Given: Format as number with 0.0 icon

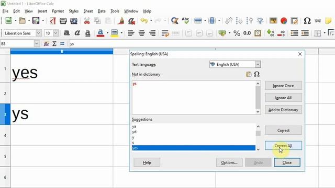Looking at the screenshot, I should pyautogui.click(x=247, y=33).
